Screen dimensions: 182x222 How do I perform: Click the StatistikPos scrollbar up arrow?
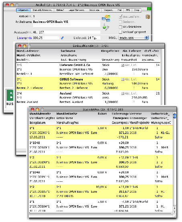pos(175,208)
